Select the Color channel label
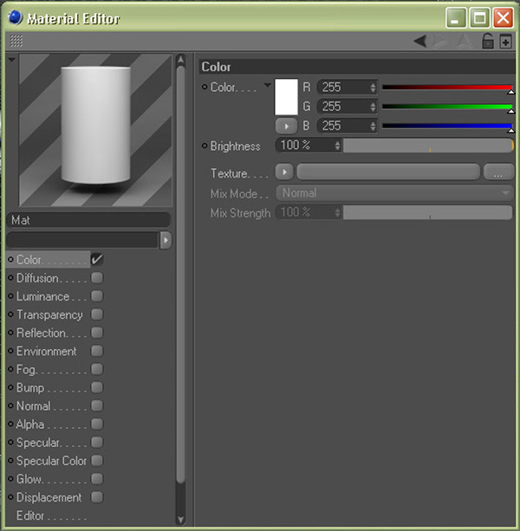This screenshot has width=520, height=531. [29, 260]
